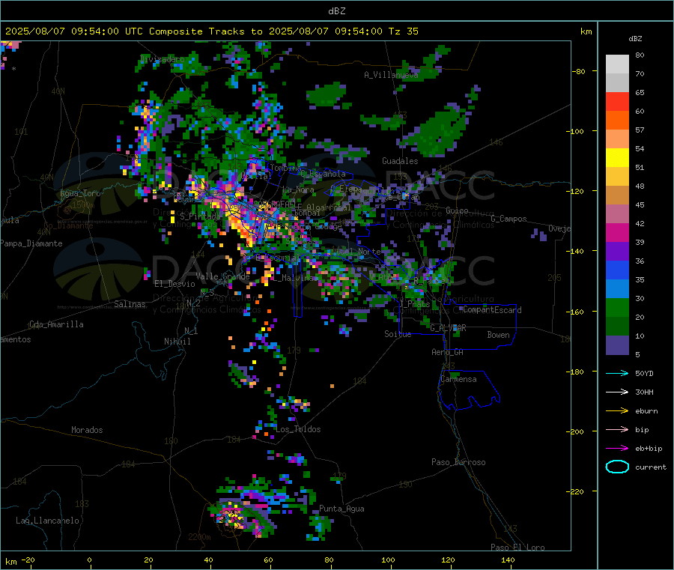Click the 'Bowen' map label
674x570 pixels.
click(499, 335)
